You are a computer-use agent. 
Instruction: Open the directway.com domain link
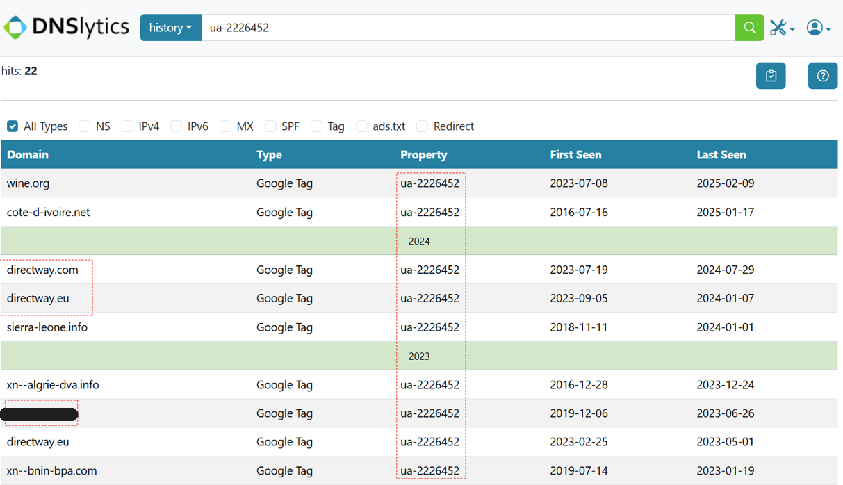click(42, 270)
